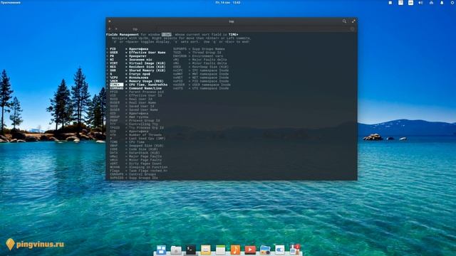Open the Mail app in the dock
Image resolution: width=456 pixels, height=256 pixels.
[206, 250]
